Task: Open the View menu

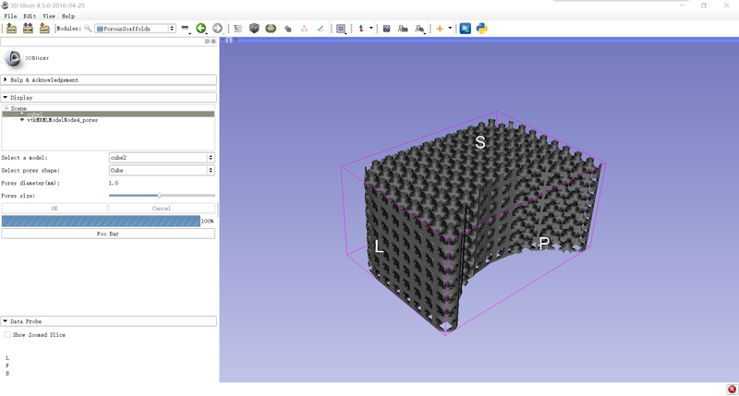Action: tap(49, 17)
